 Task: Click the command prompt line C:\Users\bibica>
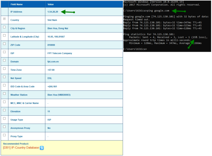135,49
